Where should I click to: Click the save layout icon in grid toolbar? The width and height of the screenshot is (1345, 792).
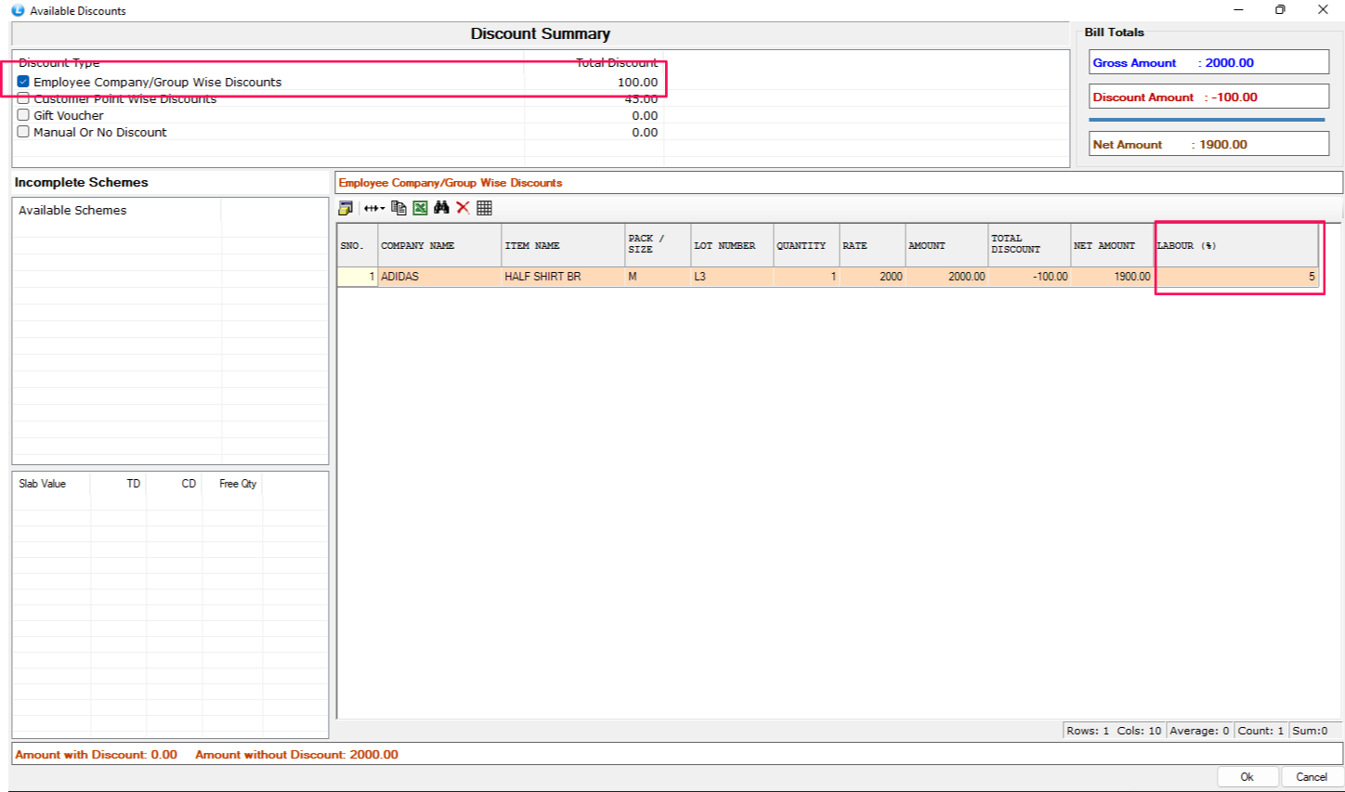[346, 208]
